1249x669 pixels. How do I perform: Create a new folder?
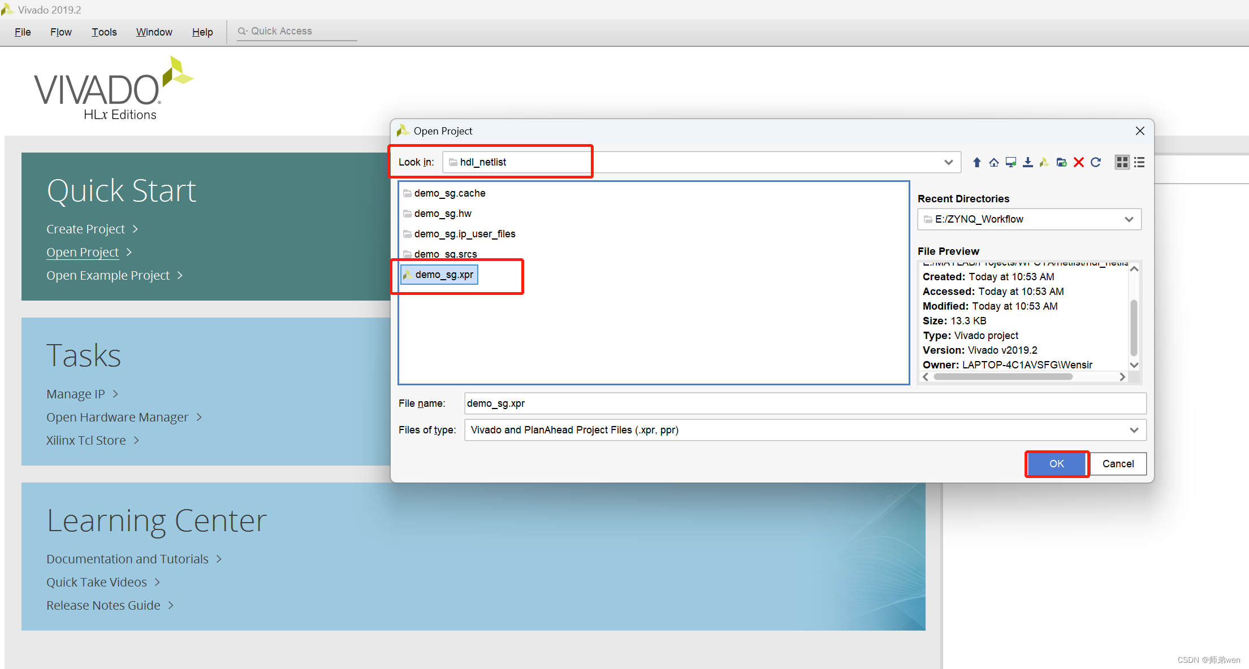1061,162
